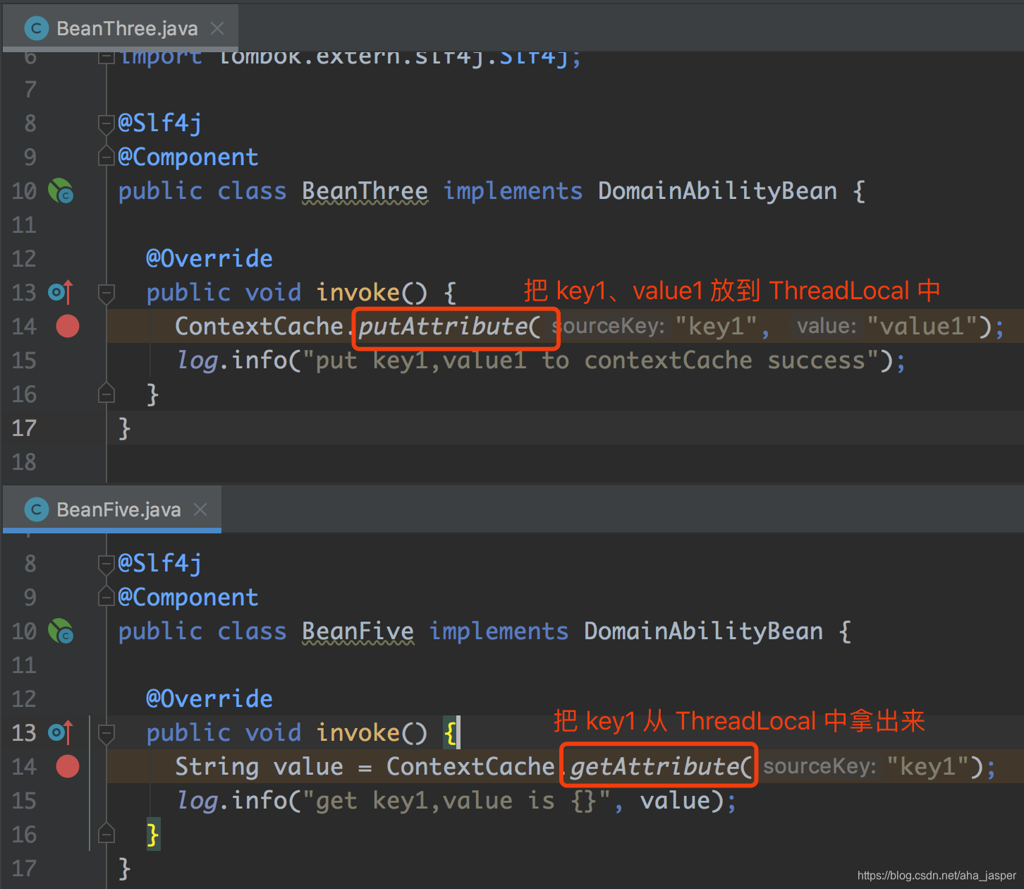Click the "value1" string literal

tap(923, 327)
